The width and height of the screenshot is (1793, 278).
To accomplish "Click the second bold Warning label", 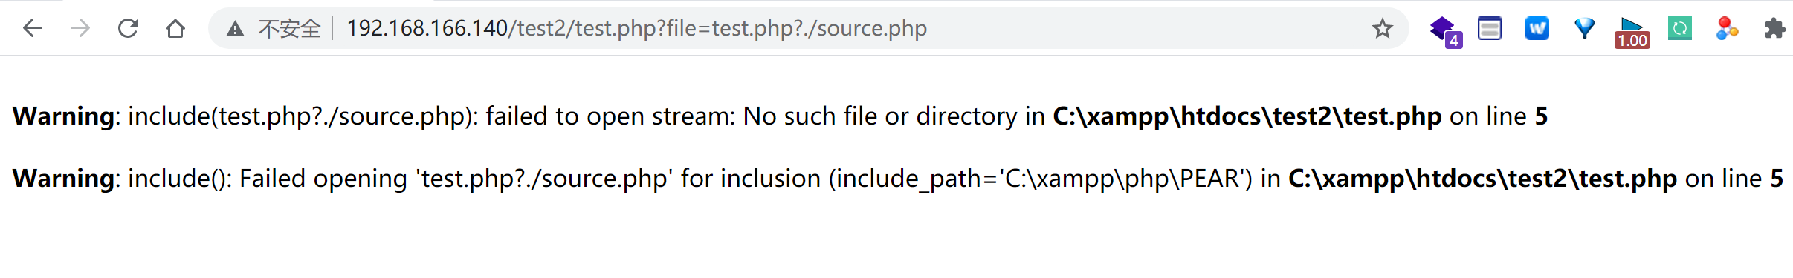I will (x=63, y=179).
